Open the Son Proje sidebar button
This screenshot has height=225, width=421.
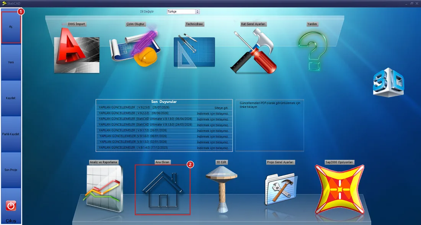click(x=11, y=170)
